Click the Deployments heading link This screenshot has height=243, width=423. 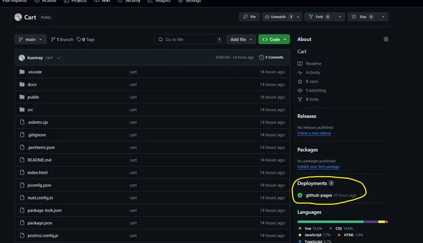(312, 184)
